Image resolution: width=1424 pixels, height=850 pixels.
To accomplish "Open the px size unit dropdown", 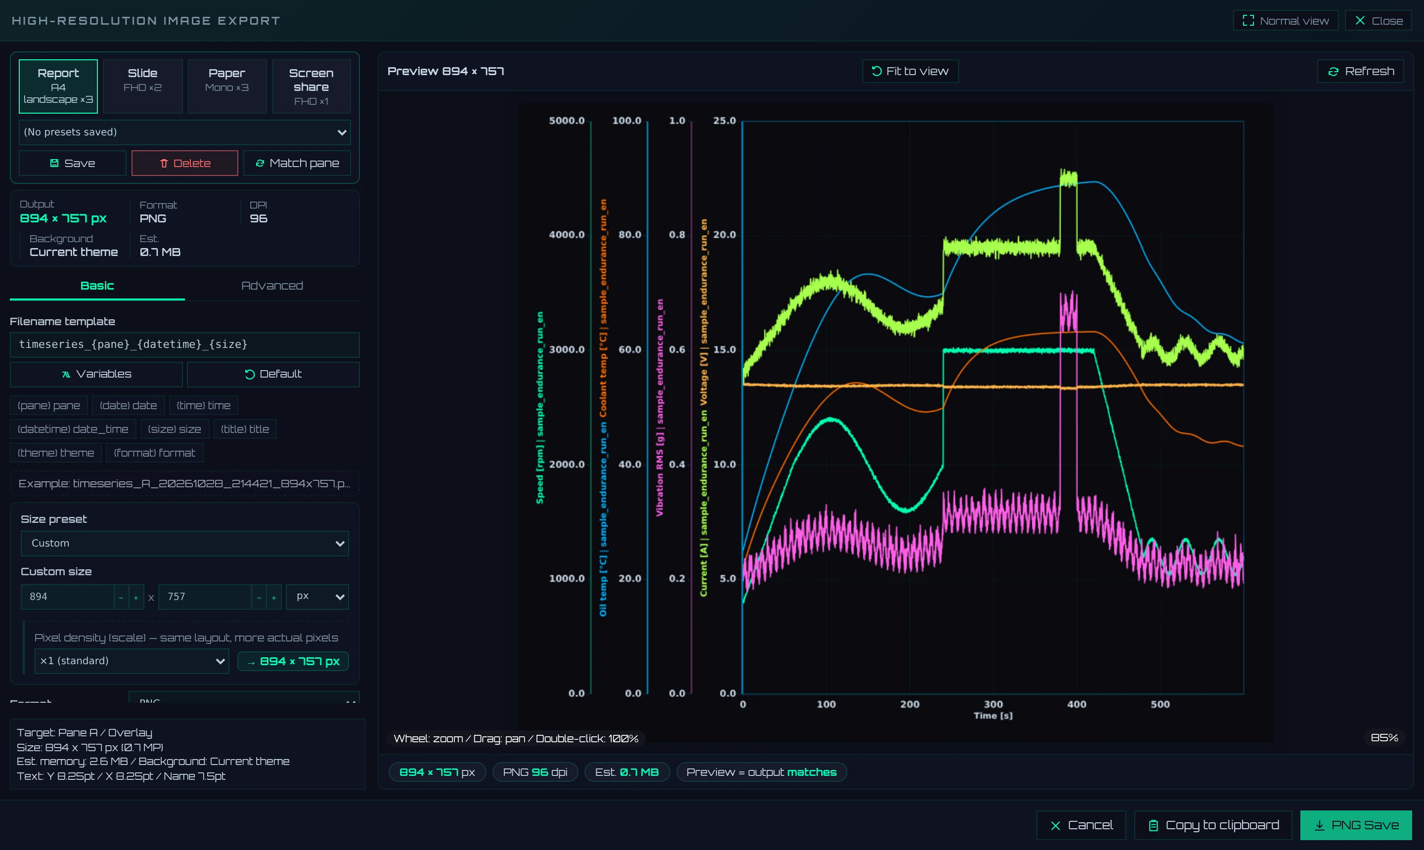I will click(x=317, y=597).
